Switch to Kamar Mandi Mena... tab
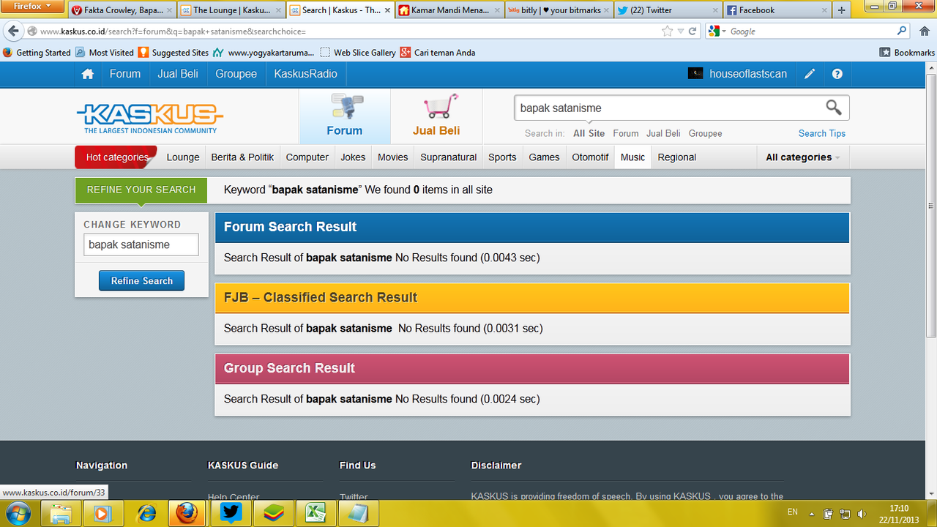 449,10
